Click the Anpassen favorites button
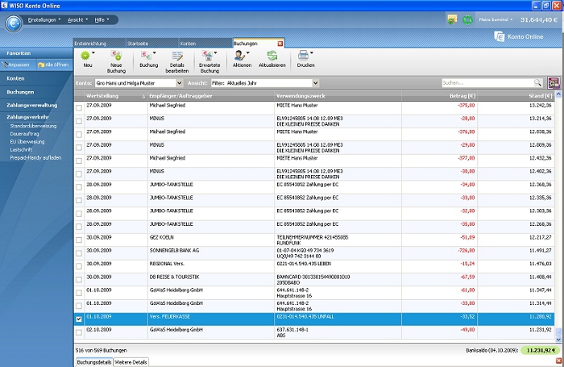 16,65
